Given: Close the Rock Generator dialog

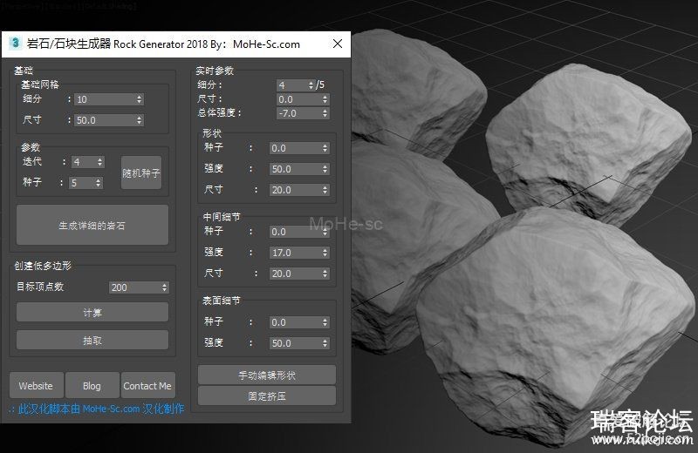Looking at the screenshot, I should pyautogui.click(x=338, y=44).
